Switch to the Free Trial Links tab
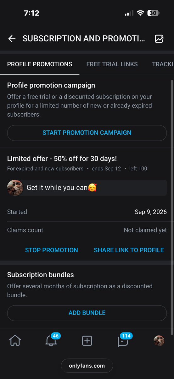174x379 pixels. point(112,64)
